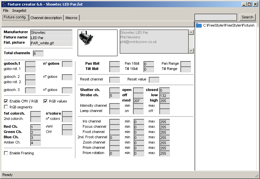Image resolution: width=260 pixels, height=179 pixels.
Task: Click the Total channels field
Action: (x=38, y=54)
